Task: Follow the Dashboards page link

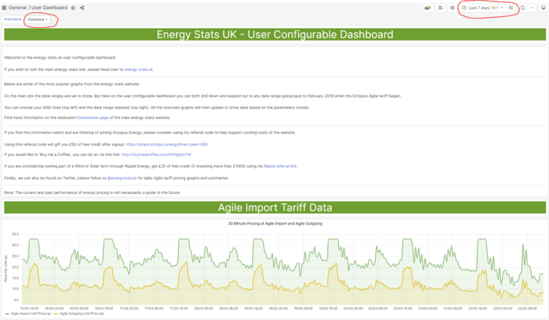Action: (92, 118)
